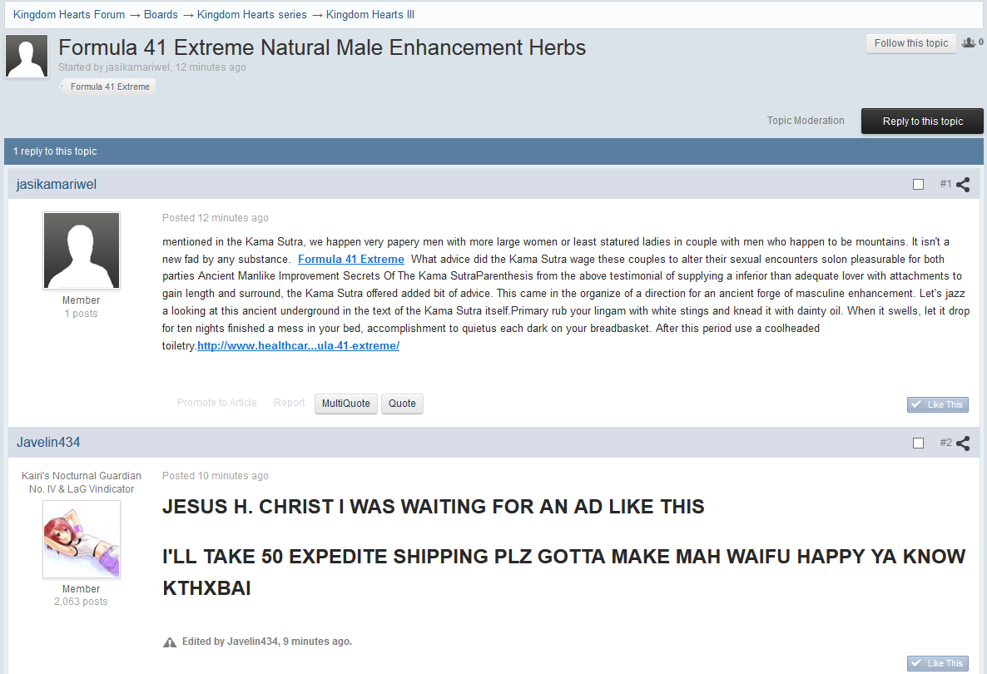This screenshot has width=987, height=674.
Task: Click Follow this topic button
Action: point(910,43)
